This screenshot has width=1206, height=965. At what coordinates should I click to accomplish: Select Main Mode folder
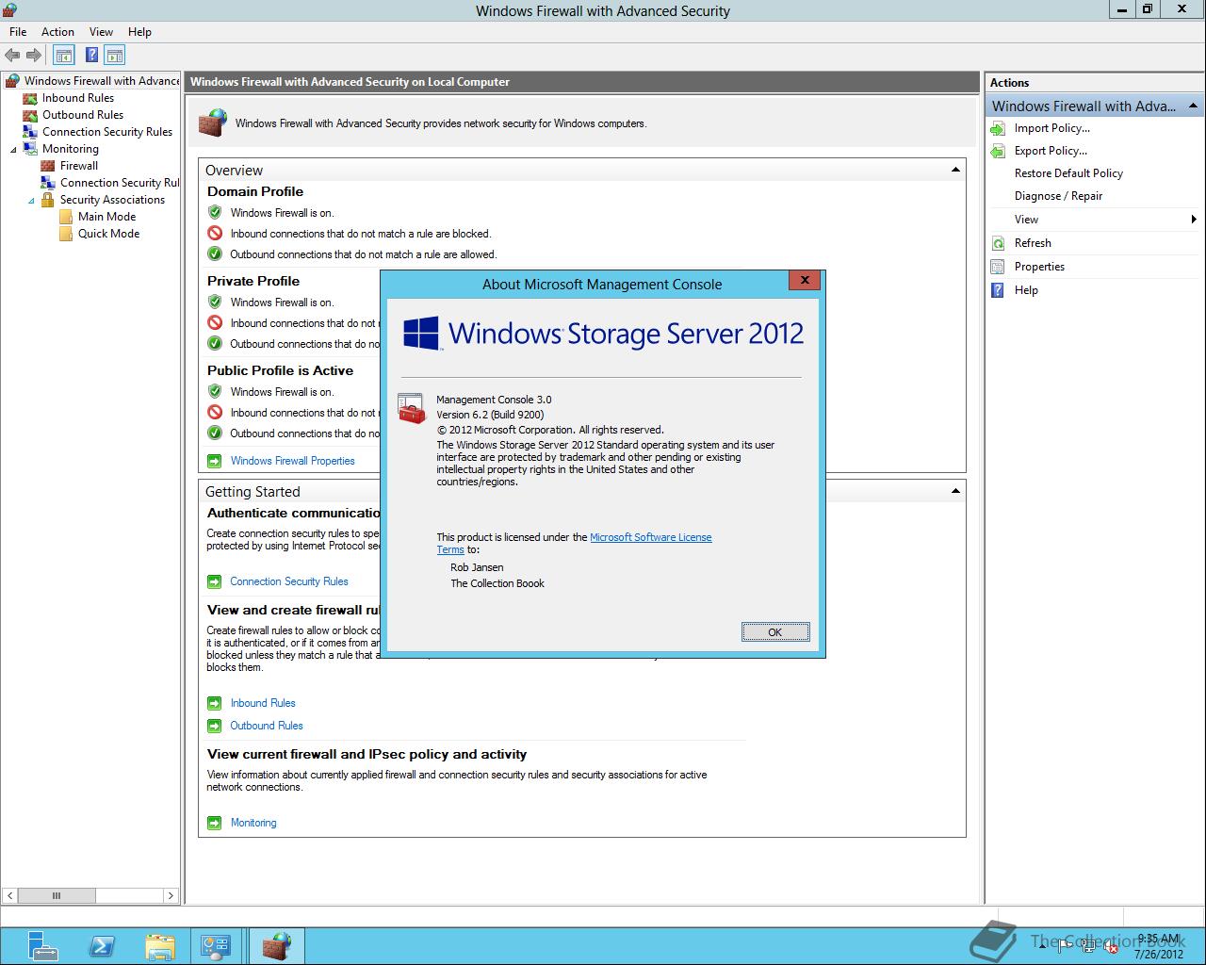pos(106,217)
